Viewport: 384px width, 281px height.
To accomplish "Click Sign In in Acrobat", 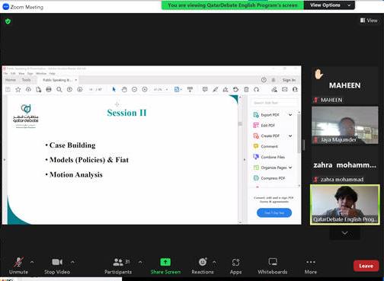I will pyautogui.click(x=289, y=80).
